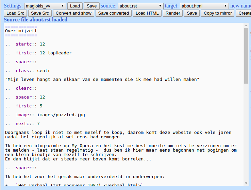The width and height of the screenshot is (251, 190).
Task: Click the 'spacer:: 12' line
Action: tap(25, 97)
